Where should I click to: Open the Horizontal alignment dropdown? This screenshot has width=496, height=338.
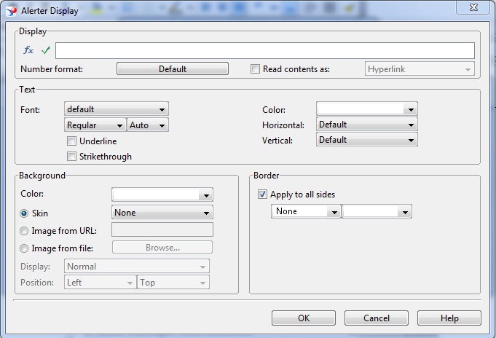coord(367,125)
